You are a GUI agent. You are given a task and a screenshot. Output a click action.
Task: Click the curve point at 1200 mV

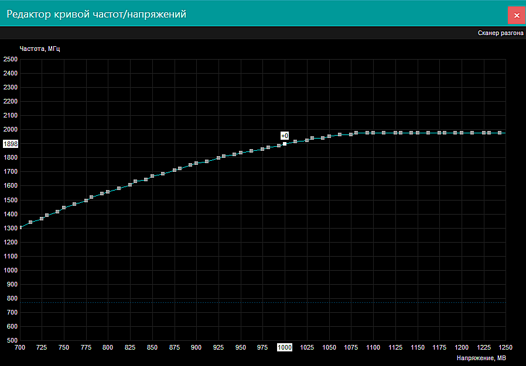tap(462, 133)
